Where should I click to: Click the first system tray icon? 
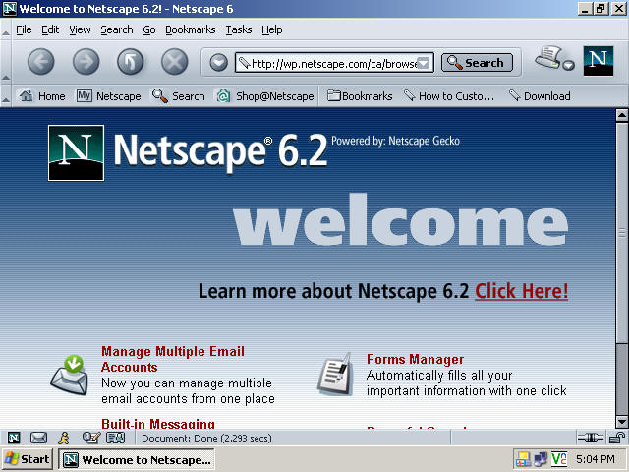[x=523, y=459]
